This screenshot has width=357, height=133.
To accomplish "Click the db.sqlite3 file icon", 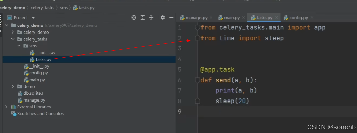I will pos(20,93).
